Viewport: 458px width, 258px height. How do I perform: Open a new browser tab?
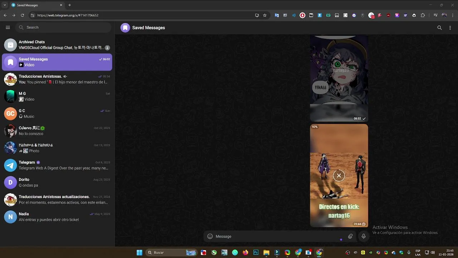point(69,5)
